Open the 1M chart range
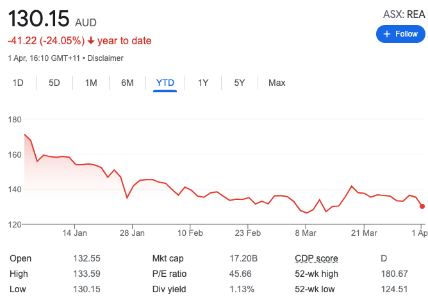This screenshot has height=298, width=428. [x=91, y=83]
